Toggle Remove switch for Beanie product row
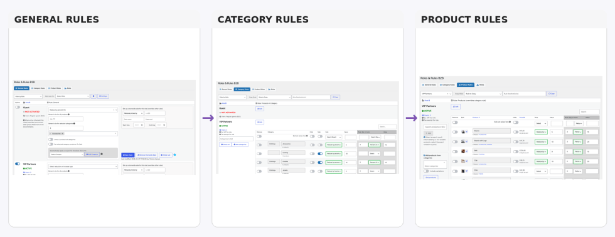Screen dimensions: 615x237 click(x=455, y=132)
